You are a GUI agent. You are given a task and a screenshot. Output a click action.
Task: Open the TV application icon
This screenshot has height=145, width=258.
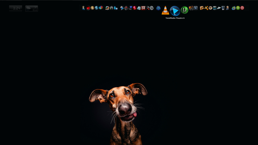pyautogui.click(x=196, y=8)
